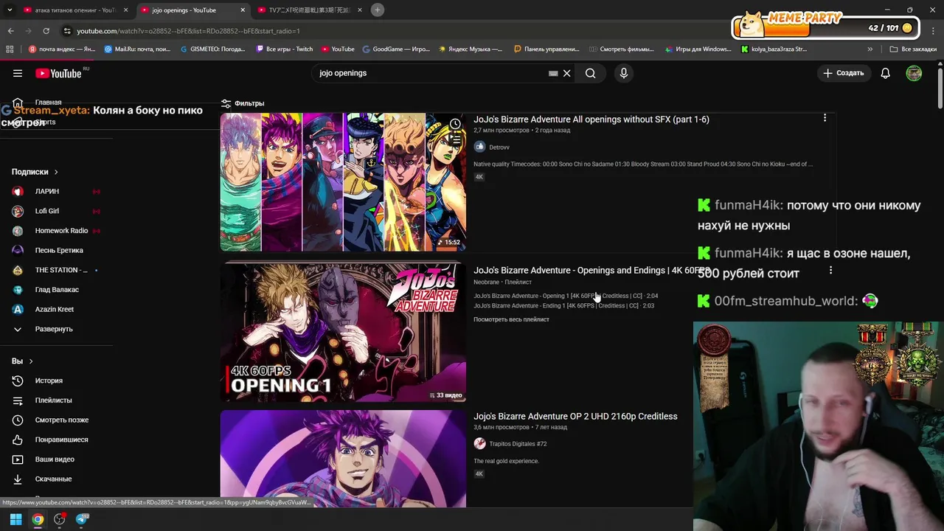Open video title JoJo's Bizarre Adventure All openings

point(591,119)
